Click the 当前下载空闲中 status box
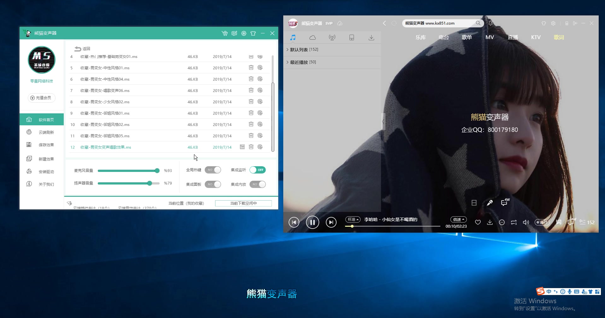 (x=243, y=203)
